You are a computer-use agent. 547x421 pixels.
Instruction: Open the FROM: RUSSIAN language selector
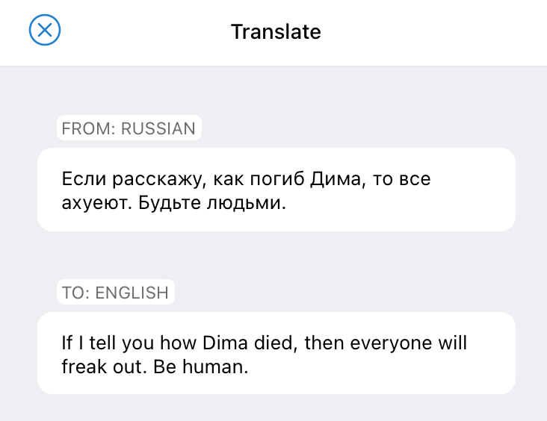click(x=129, y=128)
